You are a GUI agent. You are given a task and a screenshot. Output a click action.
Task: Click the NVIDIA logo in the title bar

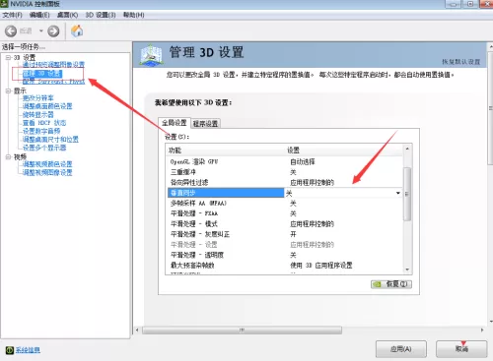tap(4, 4)
